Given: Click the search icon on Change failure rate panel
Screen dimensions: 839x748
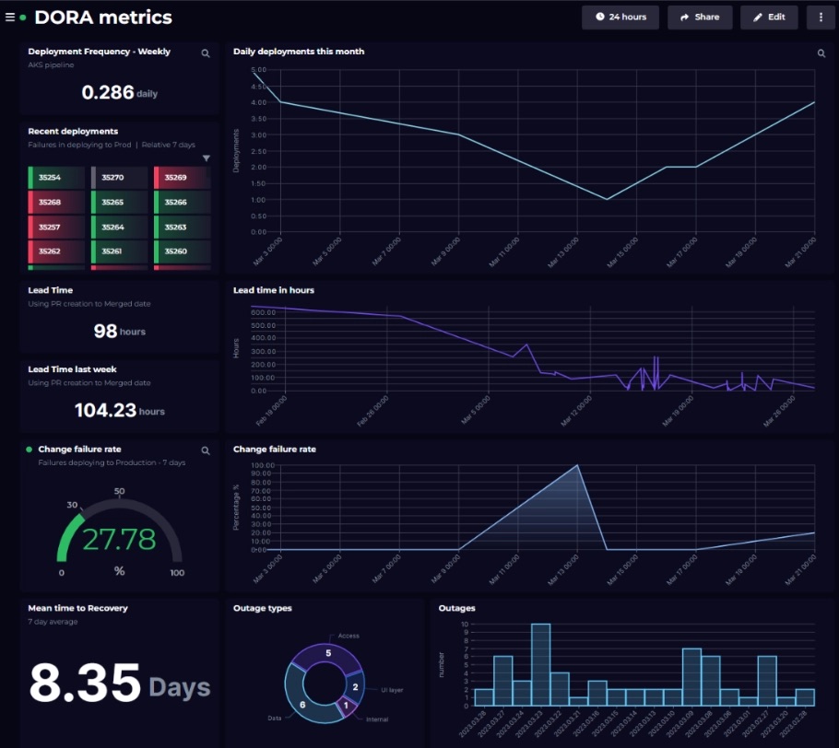Looking at the screenshot, I should [206, 450].
